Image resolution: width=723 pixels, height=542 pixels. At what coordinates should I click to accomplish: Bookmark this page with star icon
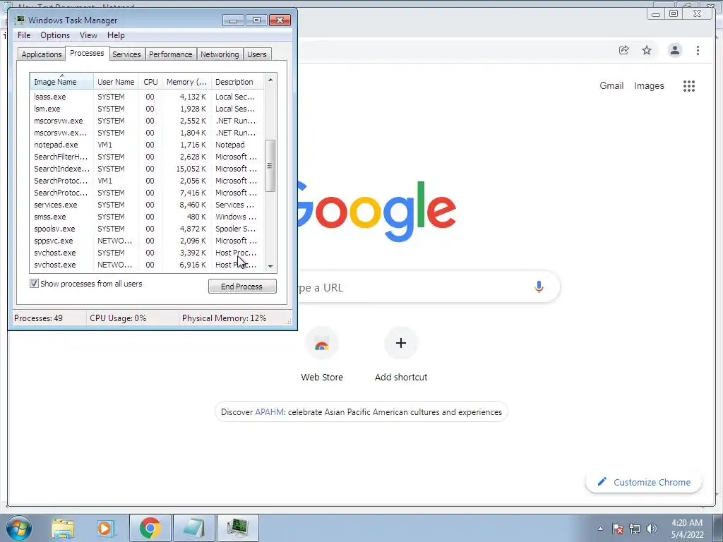[647, 50]
